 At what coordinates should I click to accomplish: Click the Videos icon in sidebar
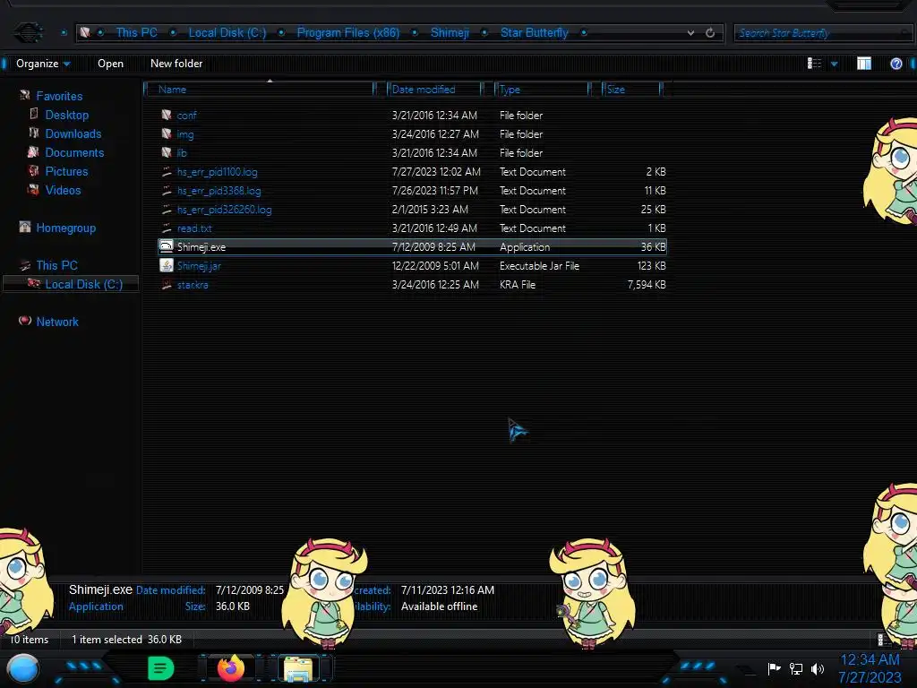pos(33,190)
